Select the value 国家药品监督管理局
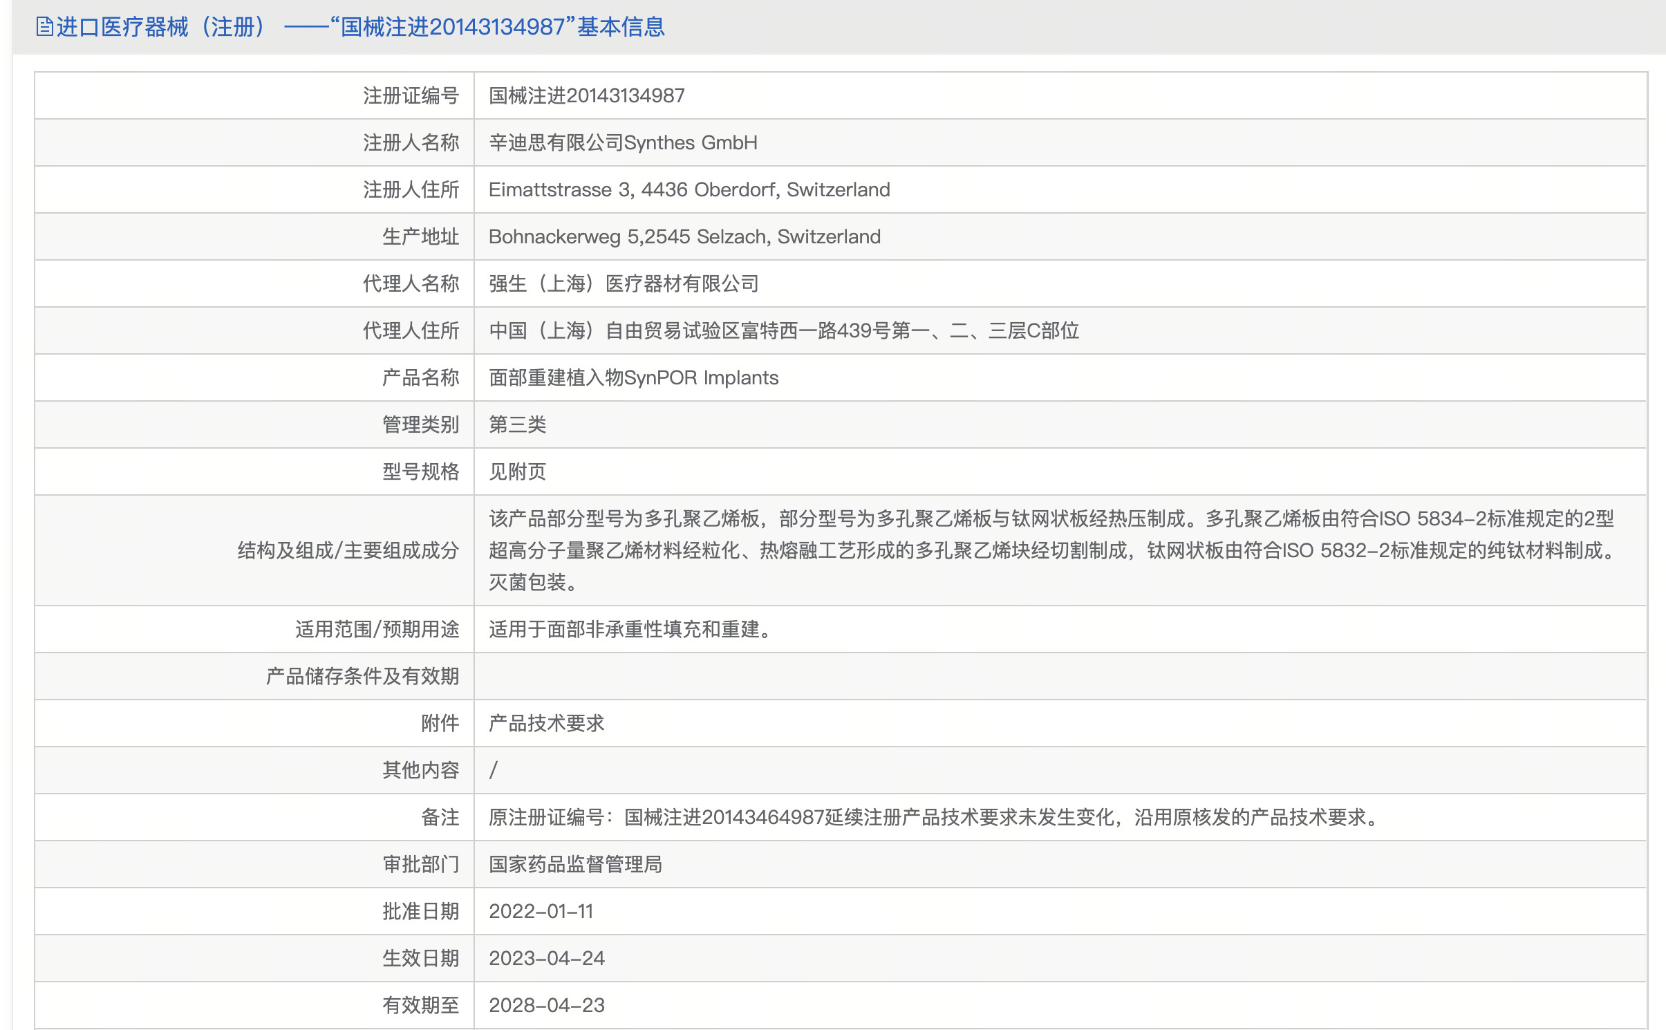The image size is (1666, 1030). 576,864
